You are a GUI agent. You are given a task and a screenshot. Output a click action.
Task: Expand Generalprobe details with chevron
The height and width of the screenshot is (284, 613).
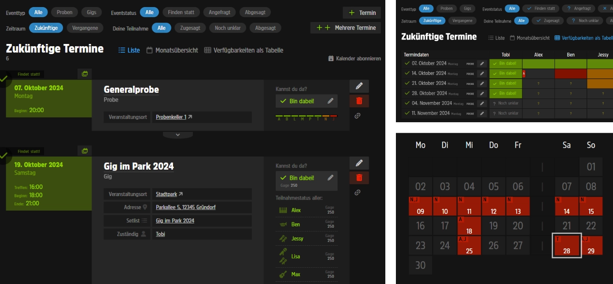coord(178,135)
